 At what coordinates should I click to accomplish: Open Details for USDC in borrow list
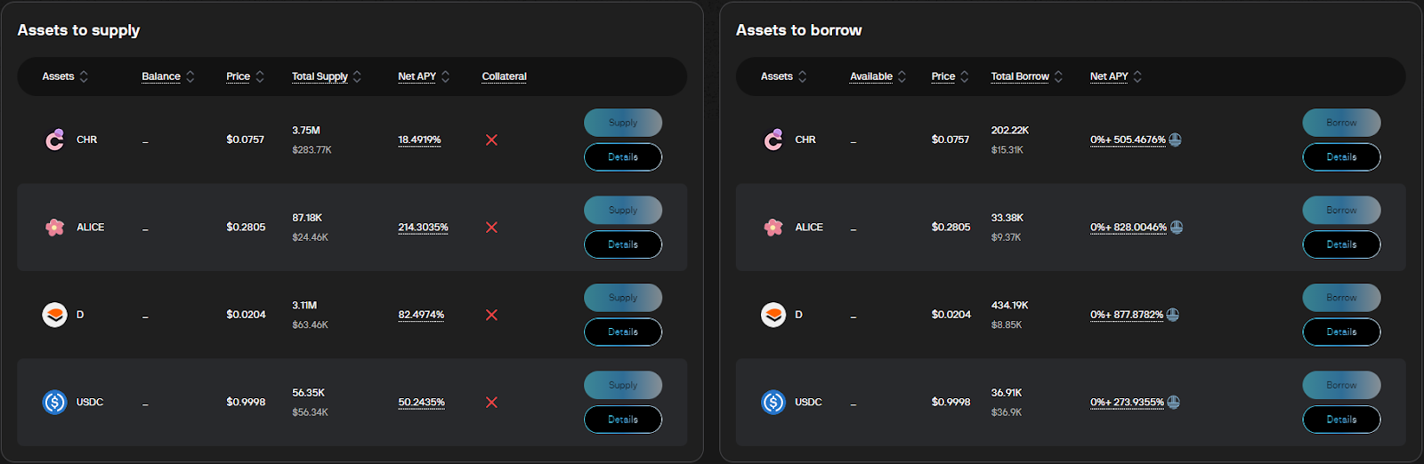(x=1341, y=420)
